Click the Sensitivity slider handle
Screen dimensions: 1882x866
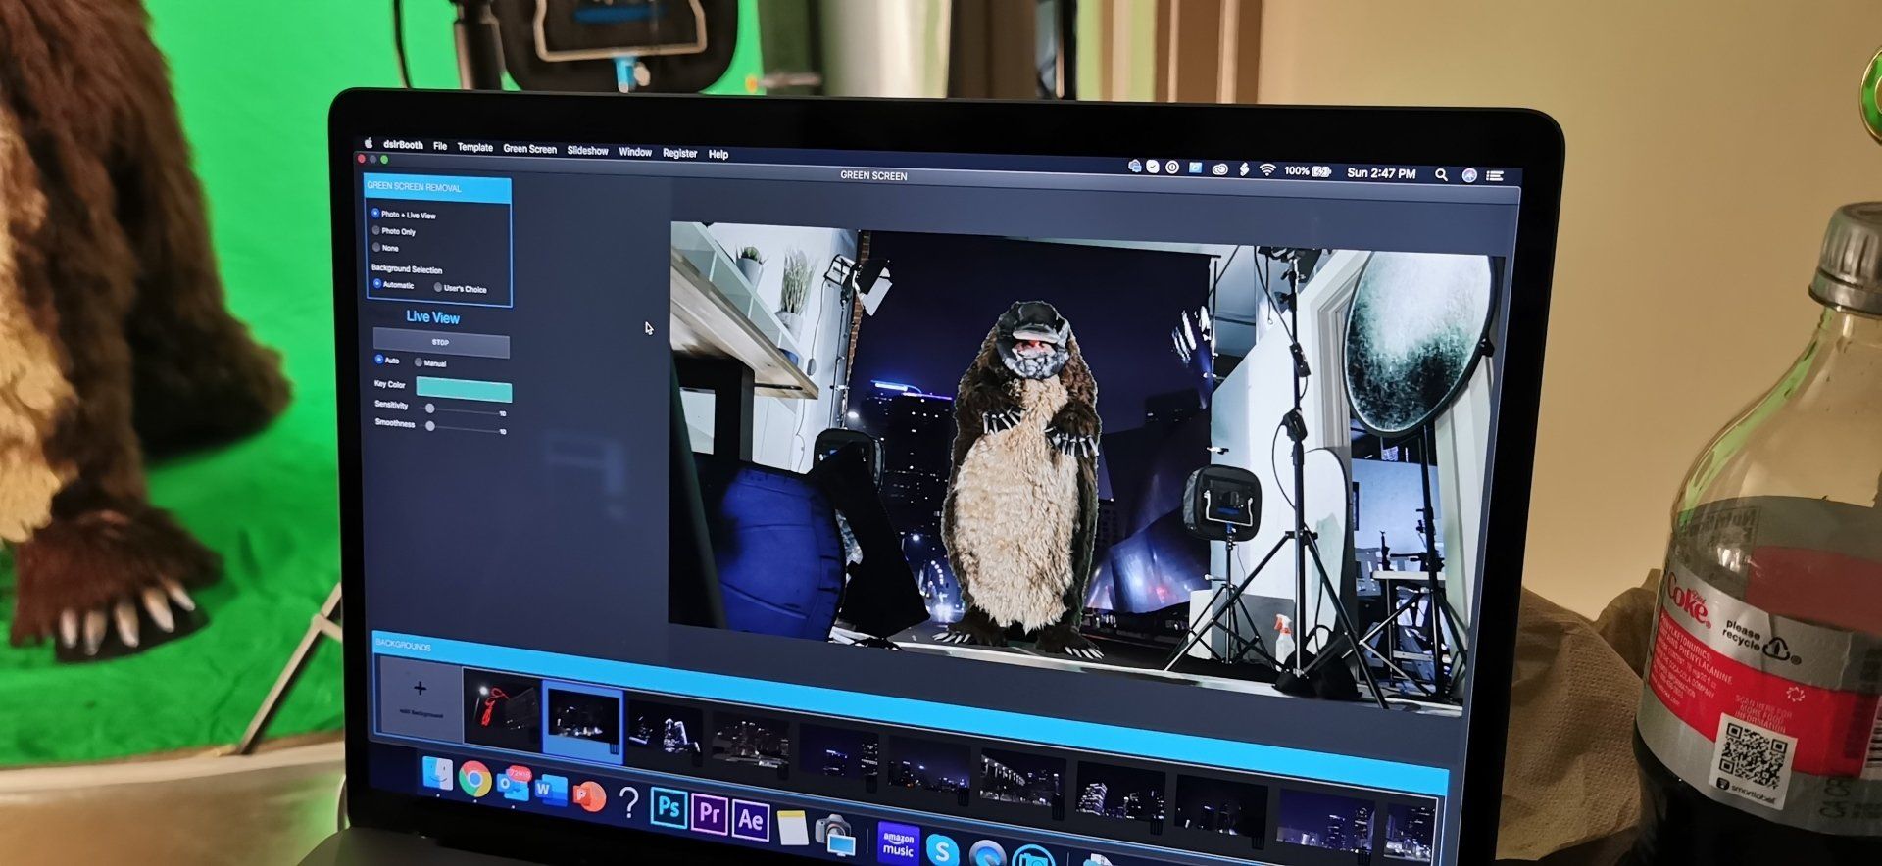(429, 408)
